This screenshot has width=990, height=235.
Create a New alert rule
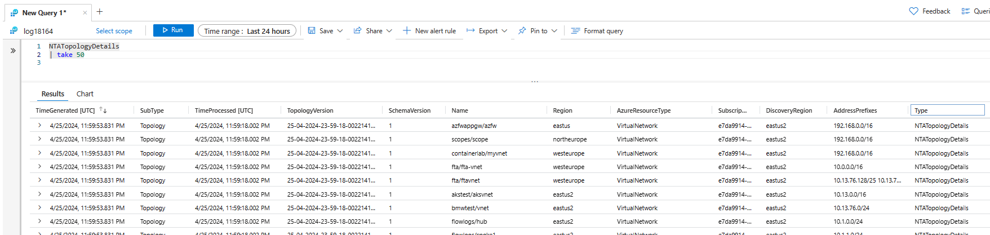click(x=429, y=31)
